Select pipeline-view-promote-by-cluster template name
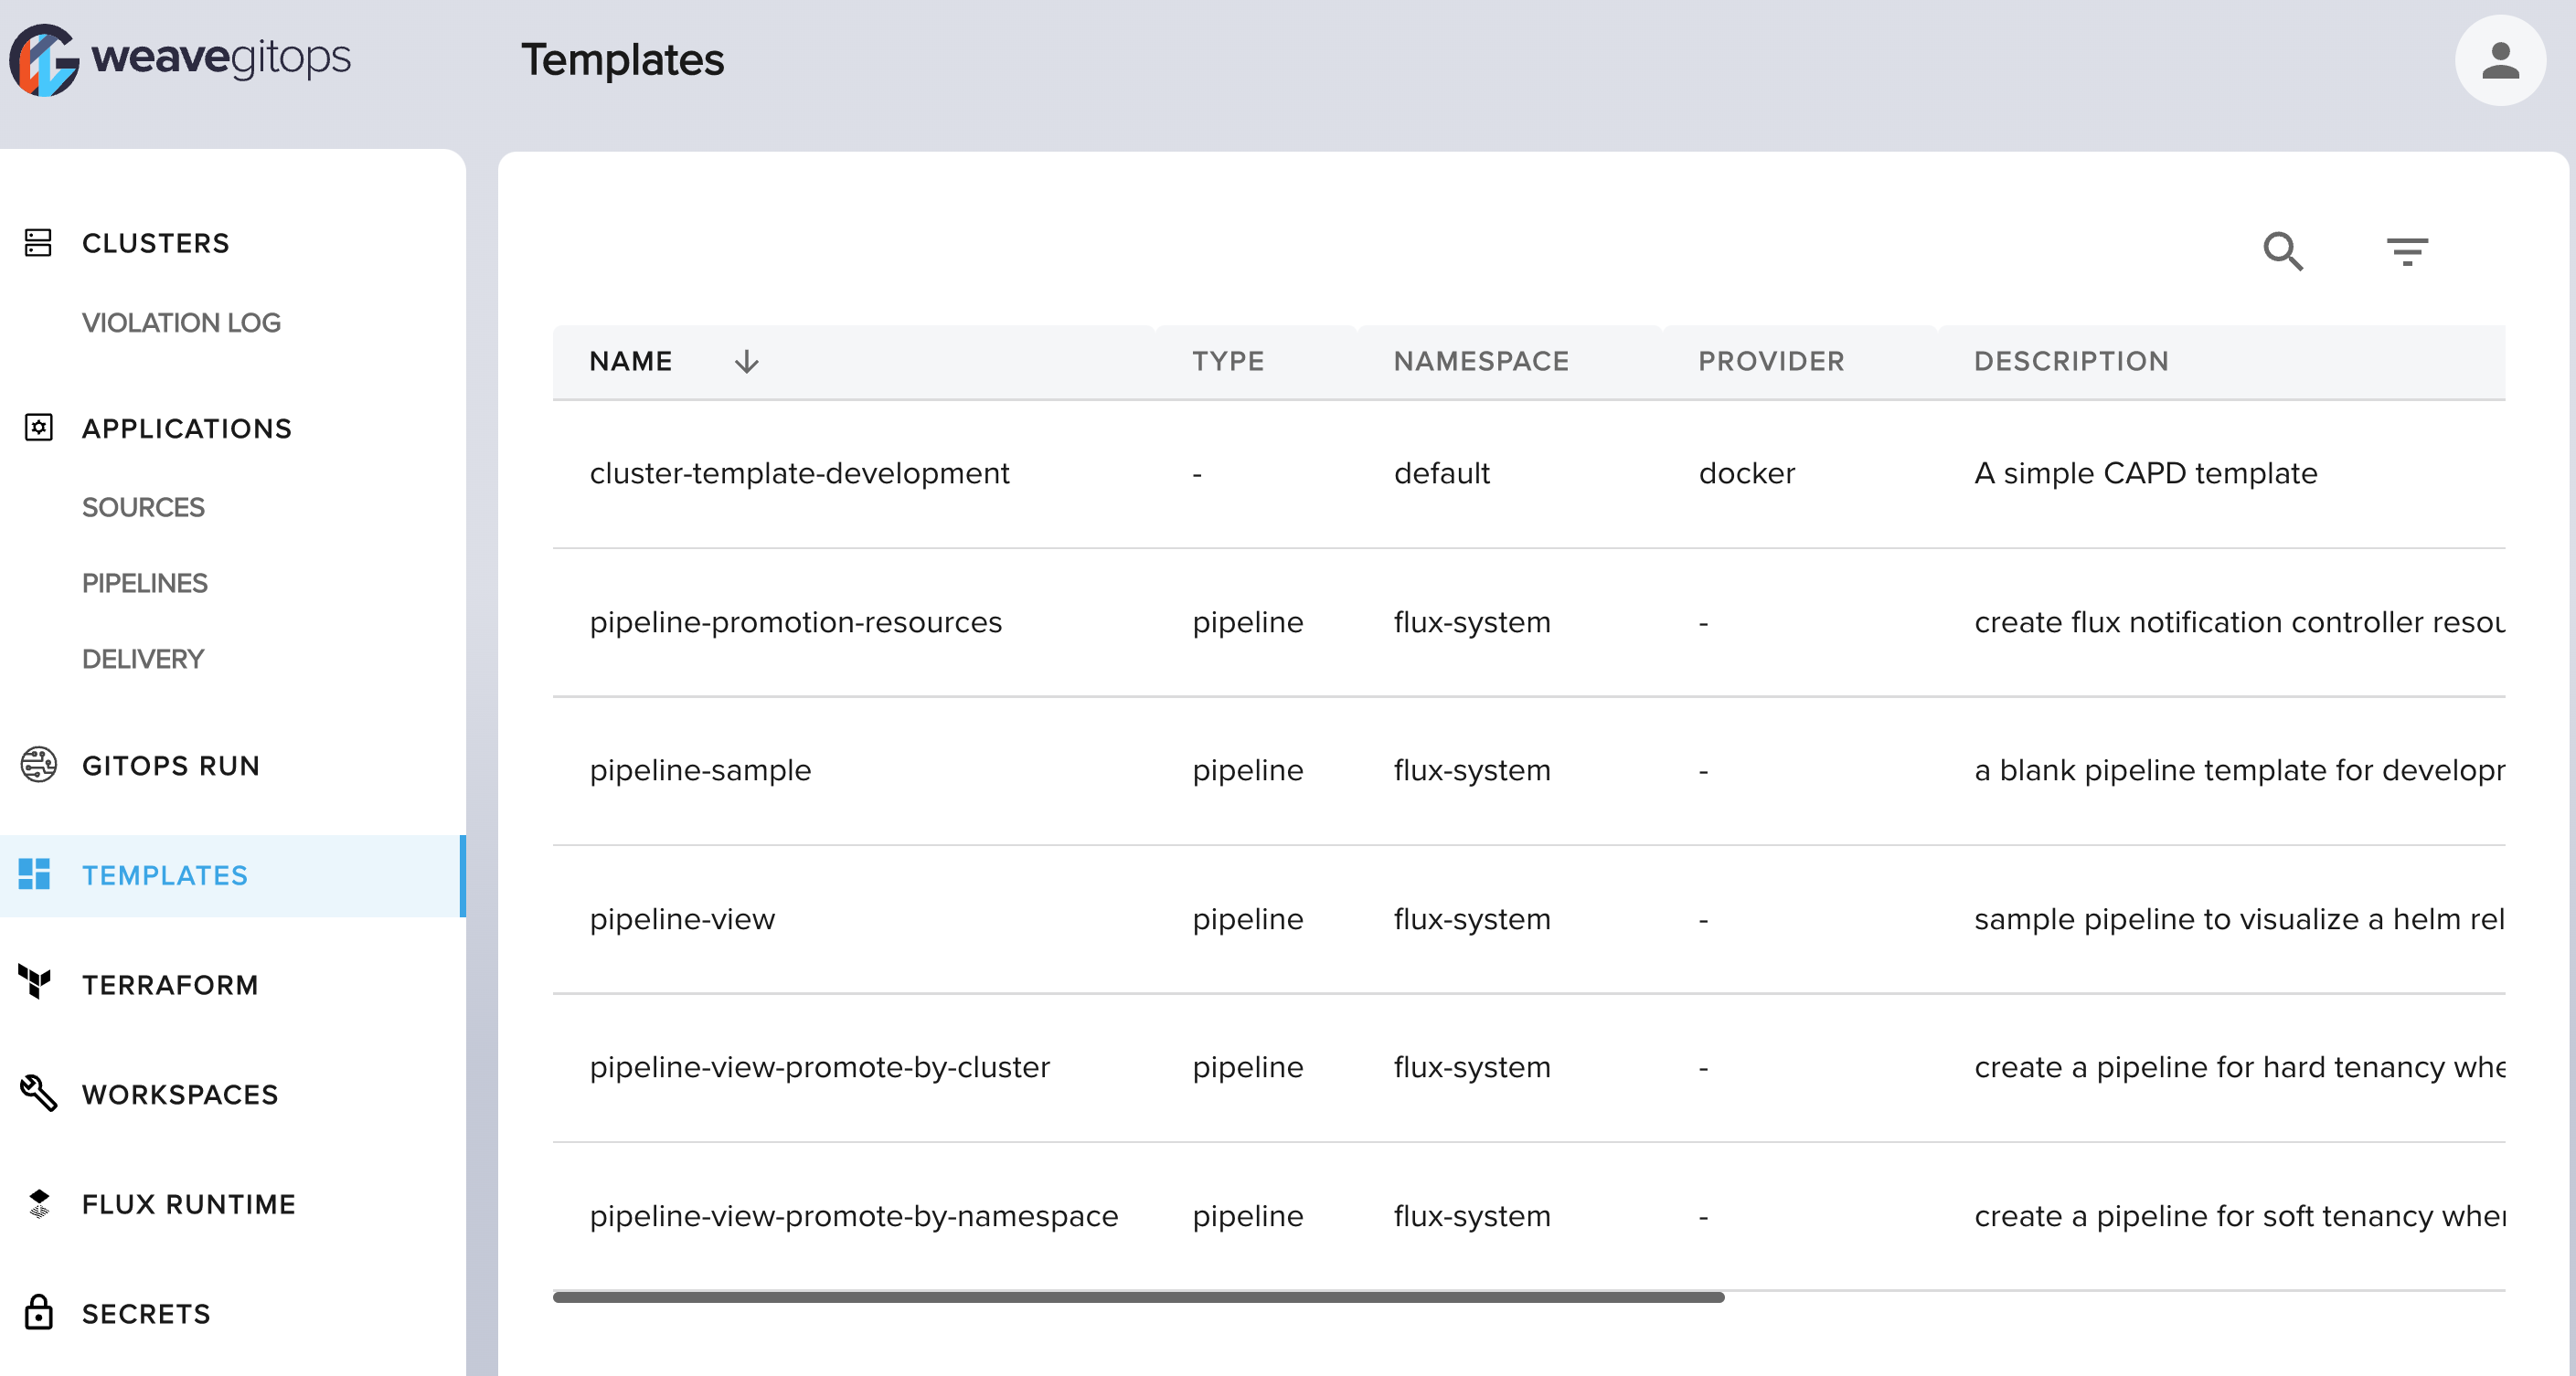This screenshot has height=1376, width=2576. pos(819,1066)
